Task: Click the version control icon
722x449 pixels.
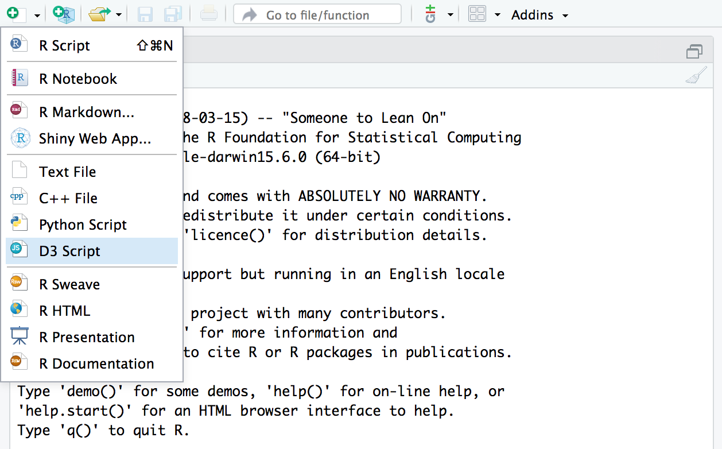Action: [x=430, y=14]
